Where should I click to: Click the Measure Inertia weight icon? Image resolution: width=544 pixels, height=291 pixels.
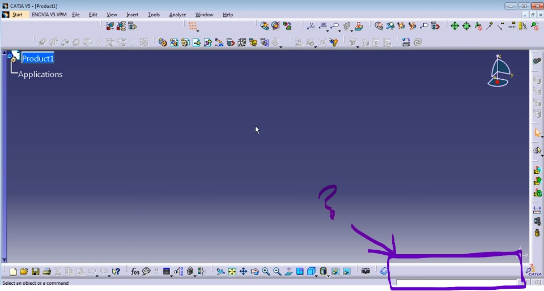click(537, 233)
